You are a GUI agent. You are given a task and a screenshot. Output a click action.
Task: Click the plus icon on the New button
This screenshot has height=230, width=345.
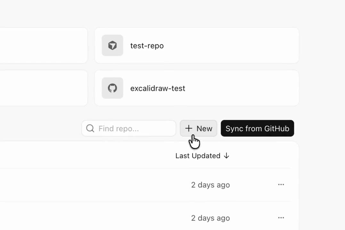189,128
